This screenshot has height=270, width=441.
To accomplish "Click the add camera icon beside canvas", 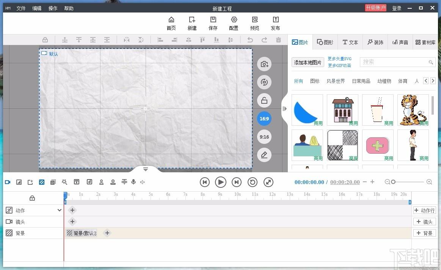I will (264, 64).
